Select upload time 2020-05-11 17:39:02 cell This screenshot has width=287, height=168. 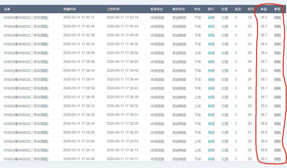[122, 53]
